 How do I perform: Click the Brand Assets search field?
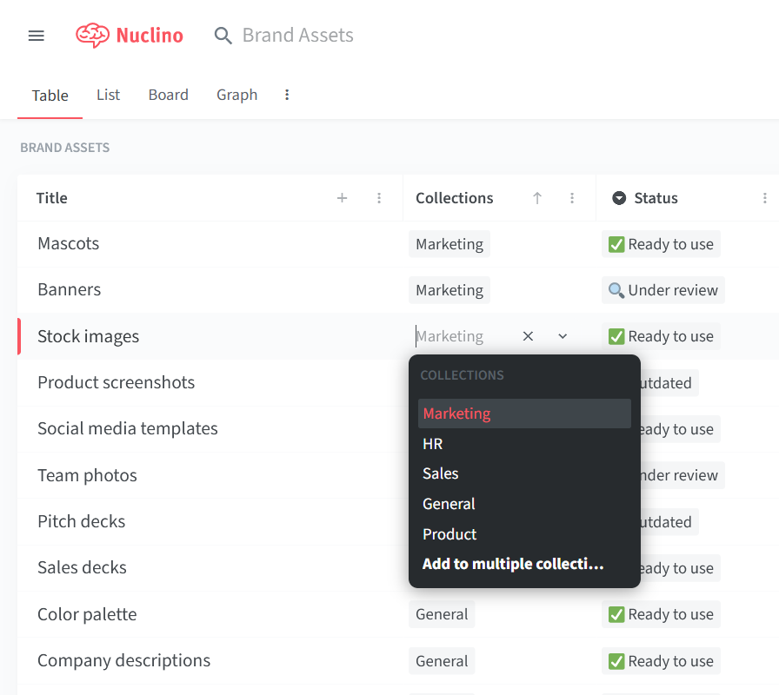pyautogui.click(x=297, y=36)
